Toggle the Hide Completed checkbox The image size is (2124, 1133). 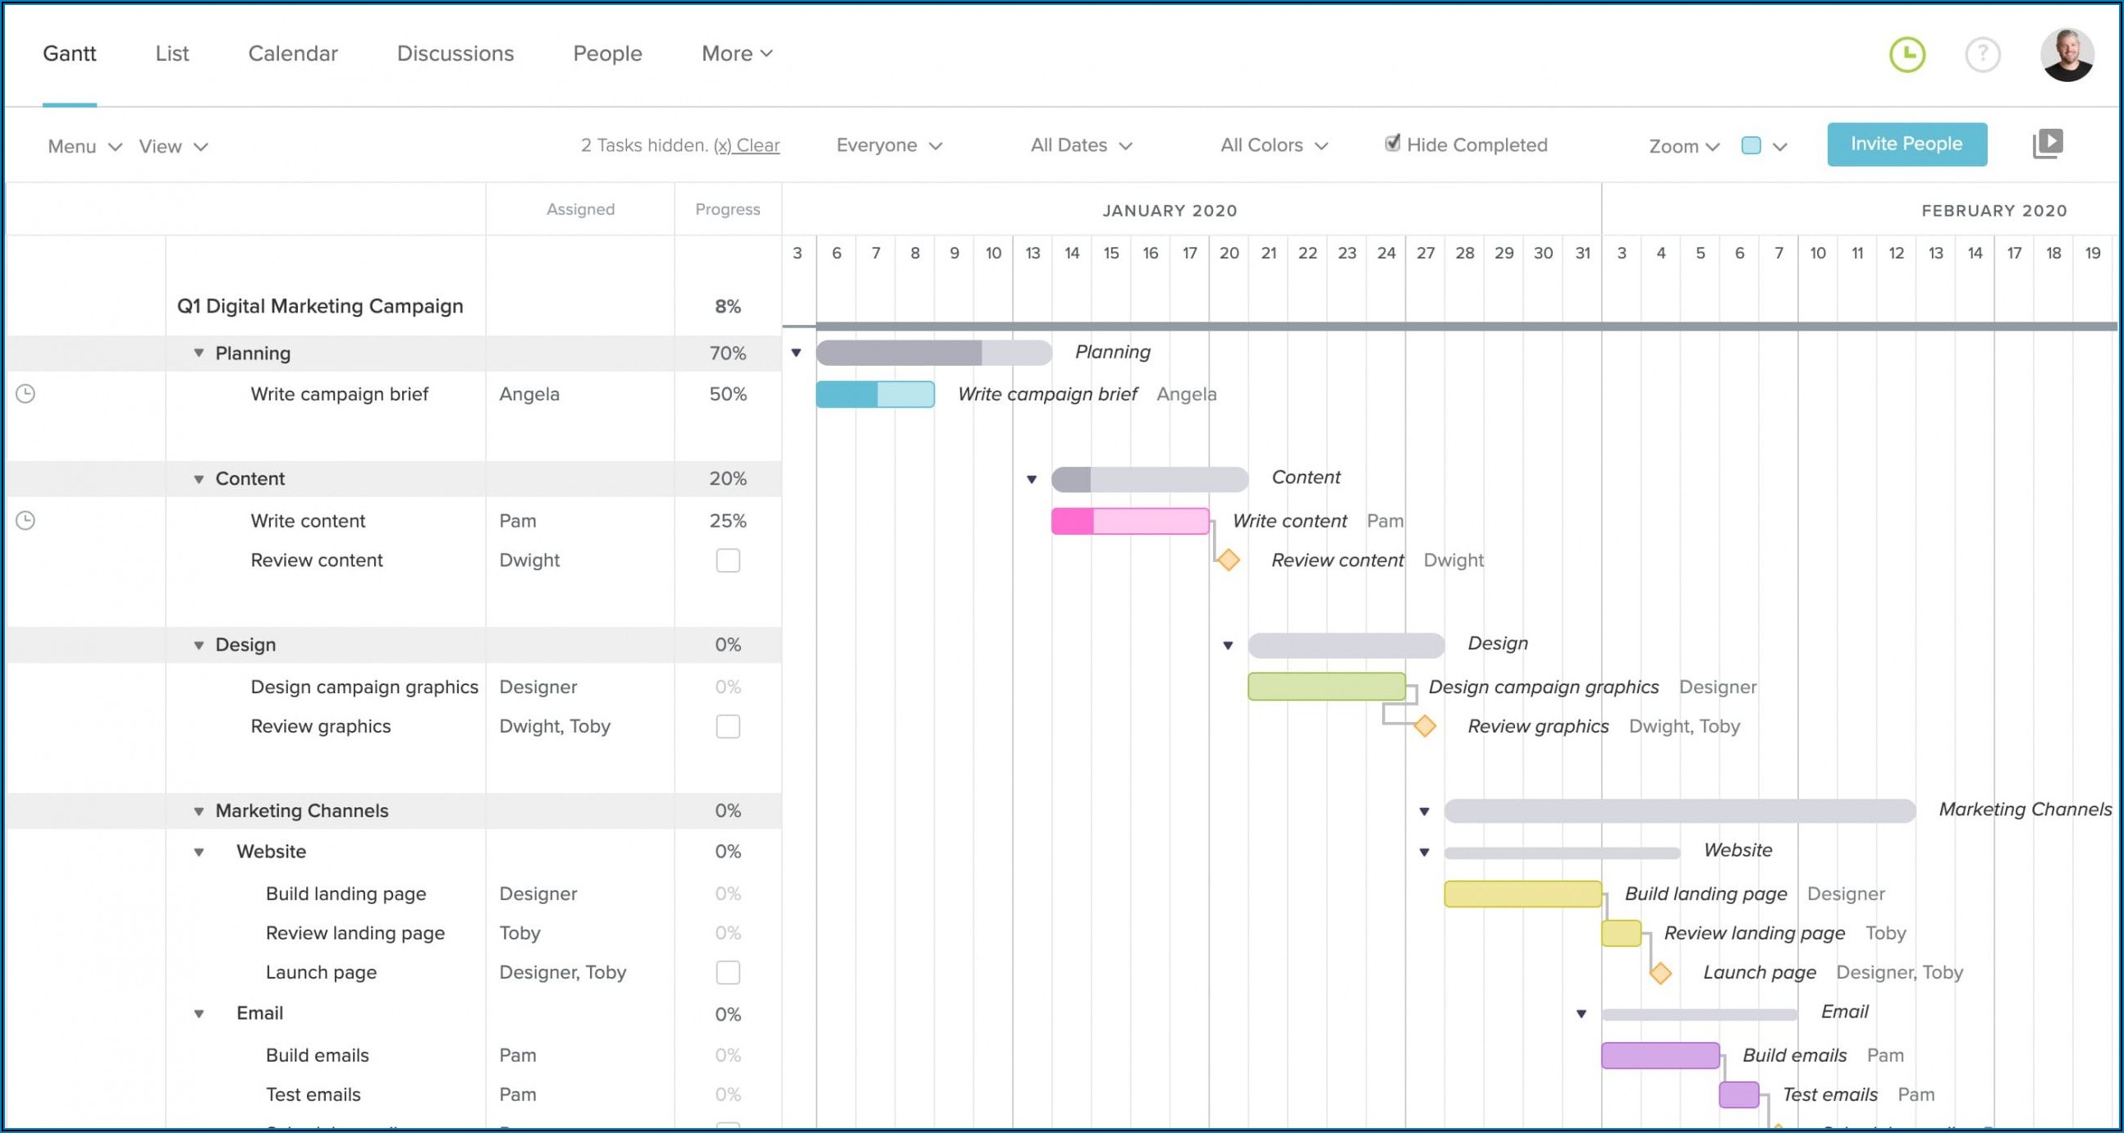[x=1393, y=144]
